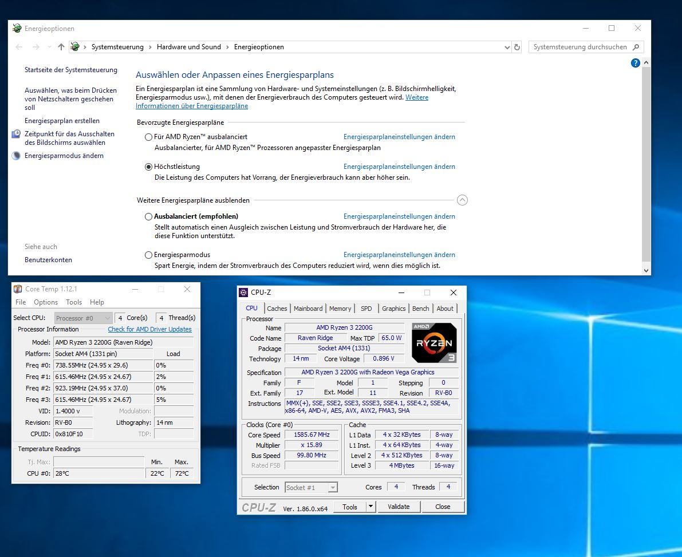Expand the Hardware und Sound breadcrumb chevron
The image size is (682, 557).
[227, 47]
